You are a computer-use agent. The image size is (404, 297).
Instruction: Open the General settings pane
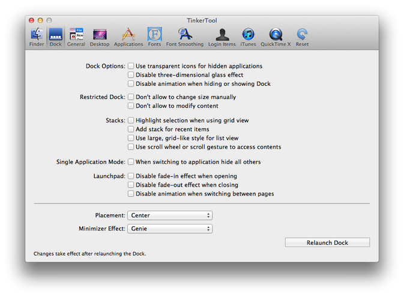pos(76,37)
